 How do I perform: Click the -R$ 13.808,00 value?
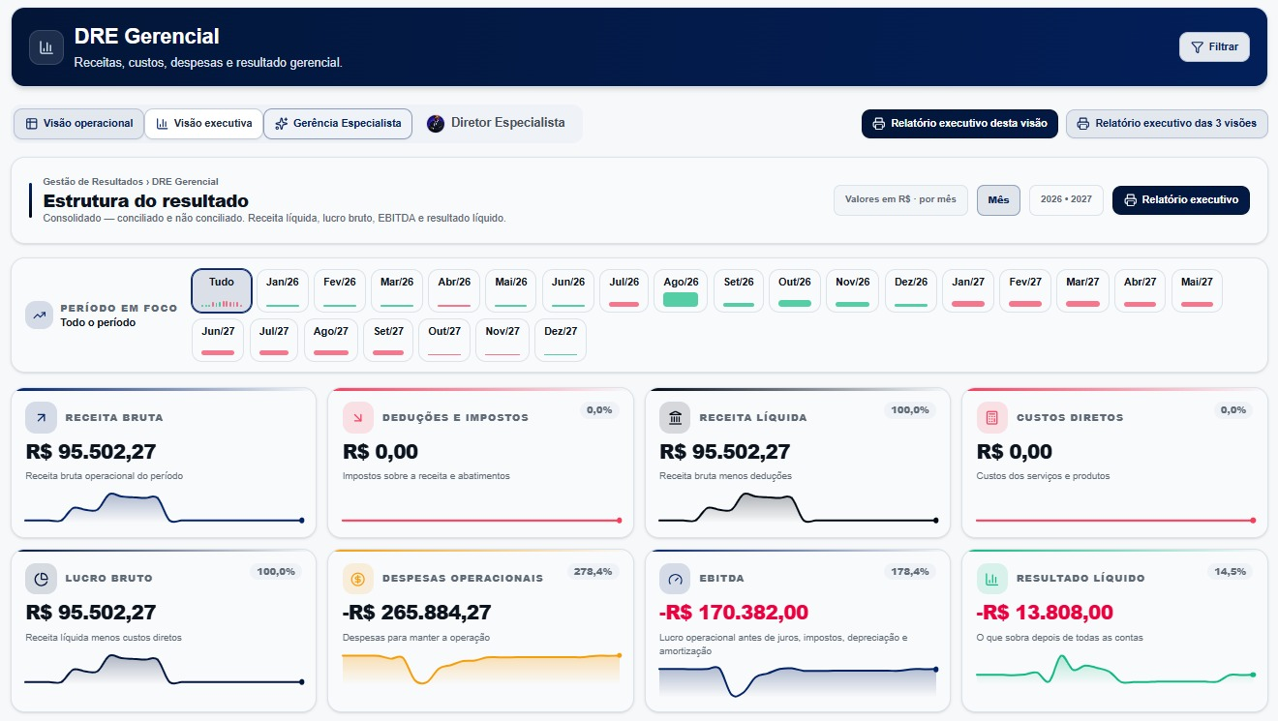1045,613
